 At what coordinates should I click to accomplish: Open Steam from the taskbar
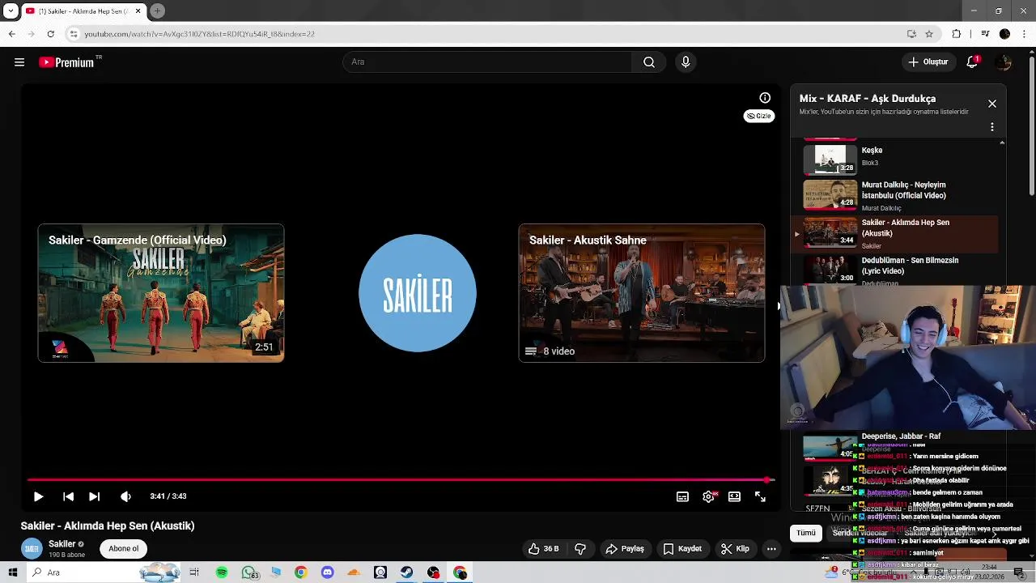tap(406, 572)
